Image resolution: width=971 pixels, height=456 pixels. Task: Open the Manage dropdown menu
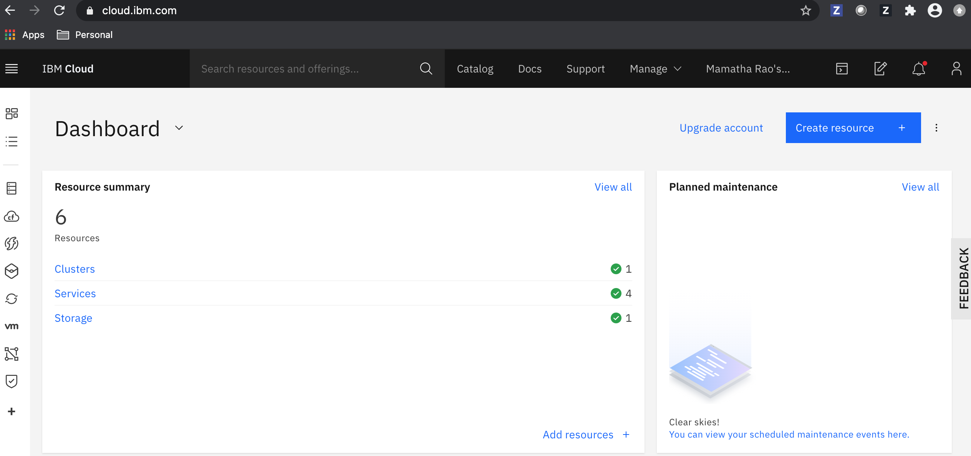click(655, 69)
